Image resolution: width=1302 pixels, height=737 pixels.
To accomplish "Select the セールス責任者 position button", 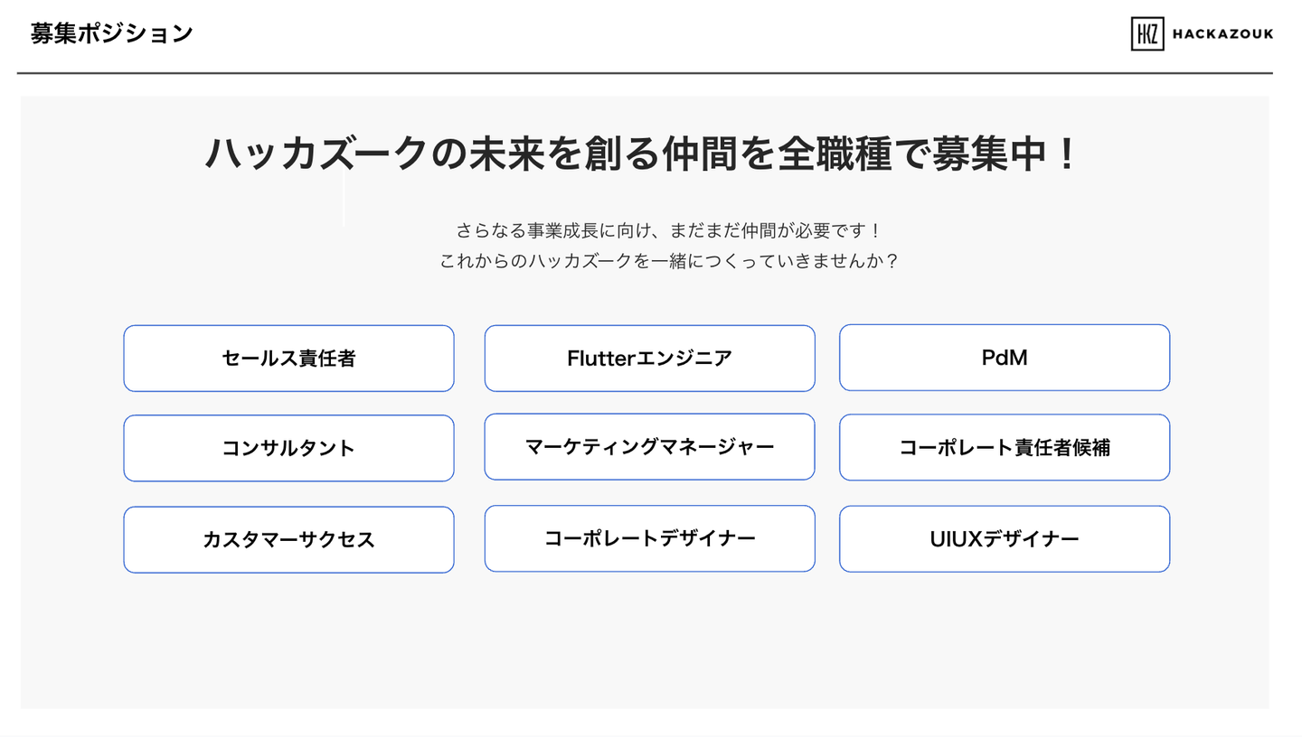I will click(288, 359).
